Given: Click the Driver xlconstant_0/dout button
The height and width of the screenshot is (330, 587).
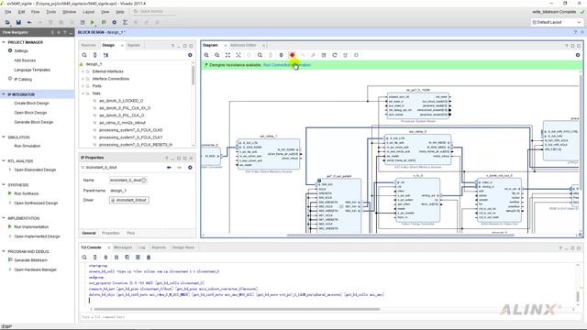Looking at the screenshot, I should [x=129, y=200].
